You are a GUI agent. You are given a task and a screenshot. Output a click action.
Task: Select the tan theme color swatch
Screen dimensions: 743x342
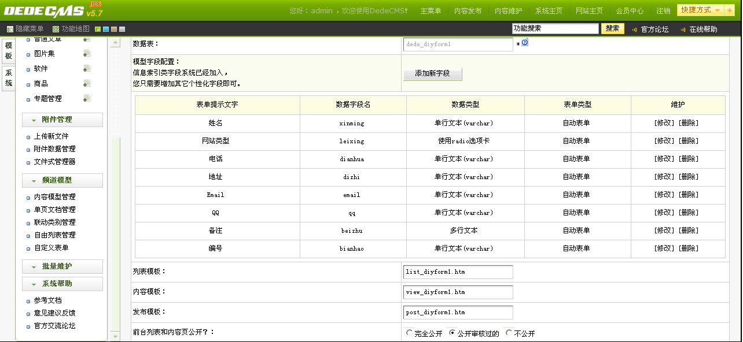click(114, 29)
